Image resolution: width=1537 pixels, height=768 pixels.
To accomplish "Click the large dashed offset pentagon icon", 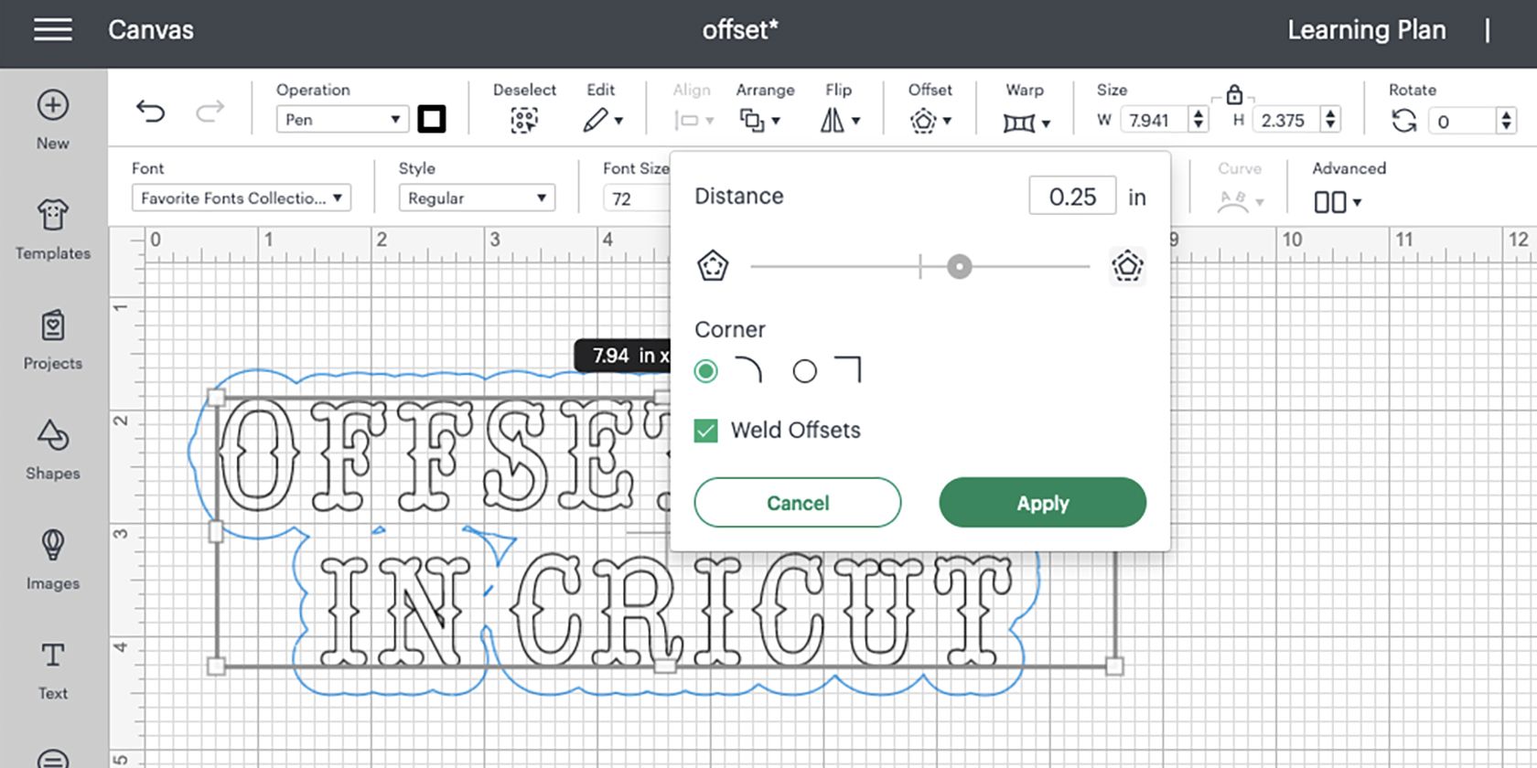I will point(1127,267).
